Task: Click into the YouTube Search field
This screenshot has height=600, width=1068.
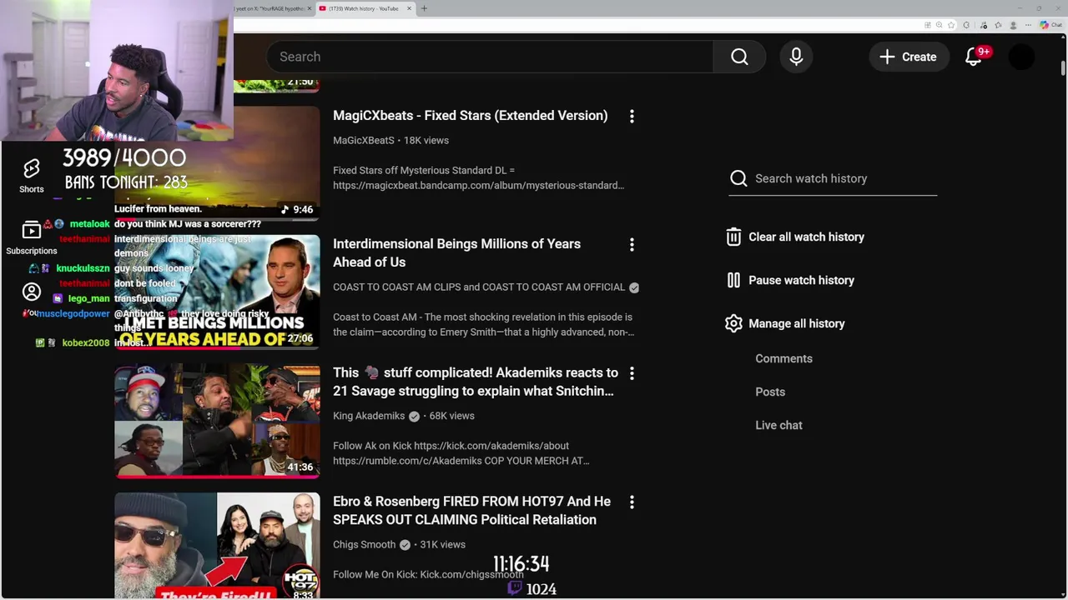Action: (490, 57)
